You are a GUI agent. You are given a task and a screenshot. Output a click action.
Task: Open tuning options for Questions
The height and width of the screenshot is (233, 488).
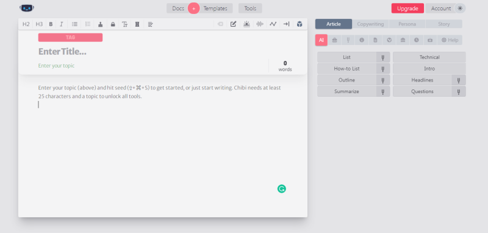click(x=459, y=91)
